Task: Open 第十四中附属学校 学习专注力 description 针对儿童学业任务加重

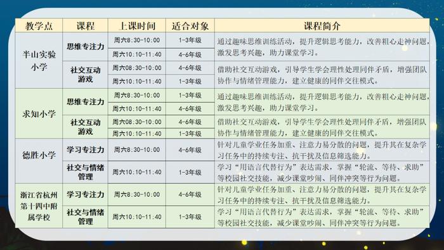Action: pyautogui.click(x=322, y=195)
